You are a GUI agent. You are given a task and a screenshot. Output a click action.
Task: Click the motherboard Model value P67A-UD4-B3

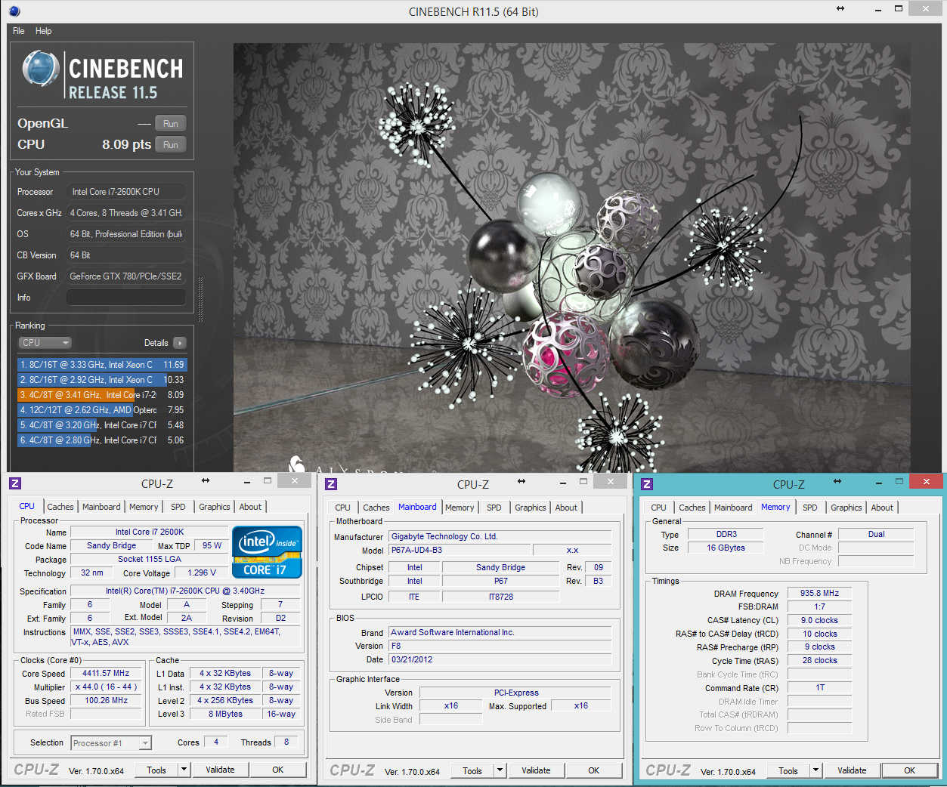[x=460, y=550]
